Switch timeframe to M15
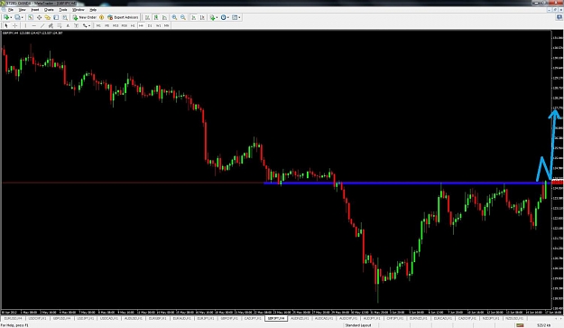 click(116, 25)
